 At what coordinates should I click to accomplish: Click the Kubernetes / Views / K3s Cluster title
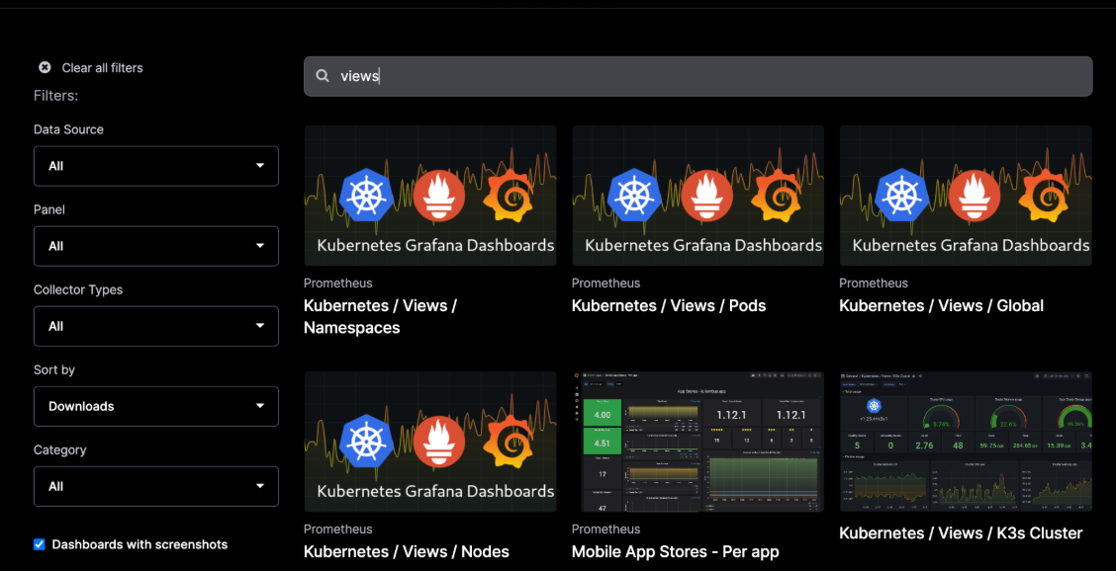961,533
